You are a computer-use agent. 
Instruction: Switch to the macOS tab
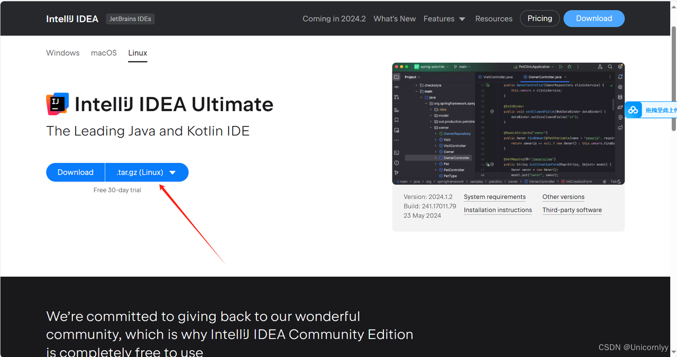click(104, 53)
